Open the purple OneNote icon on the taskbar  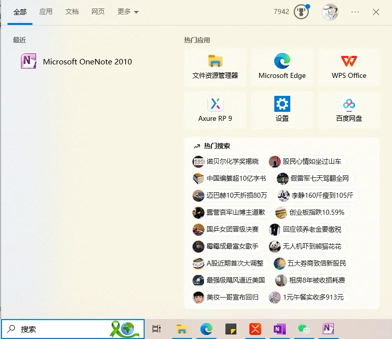[279, 329]
